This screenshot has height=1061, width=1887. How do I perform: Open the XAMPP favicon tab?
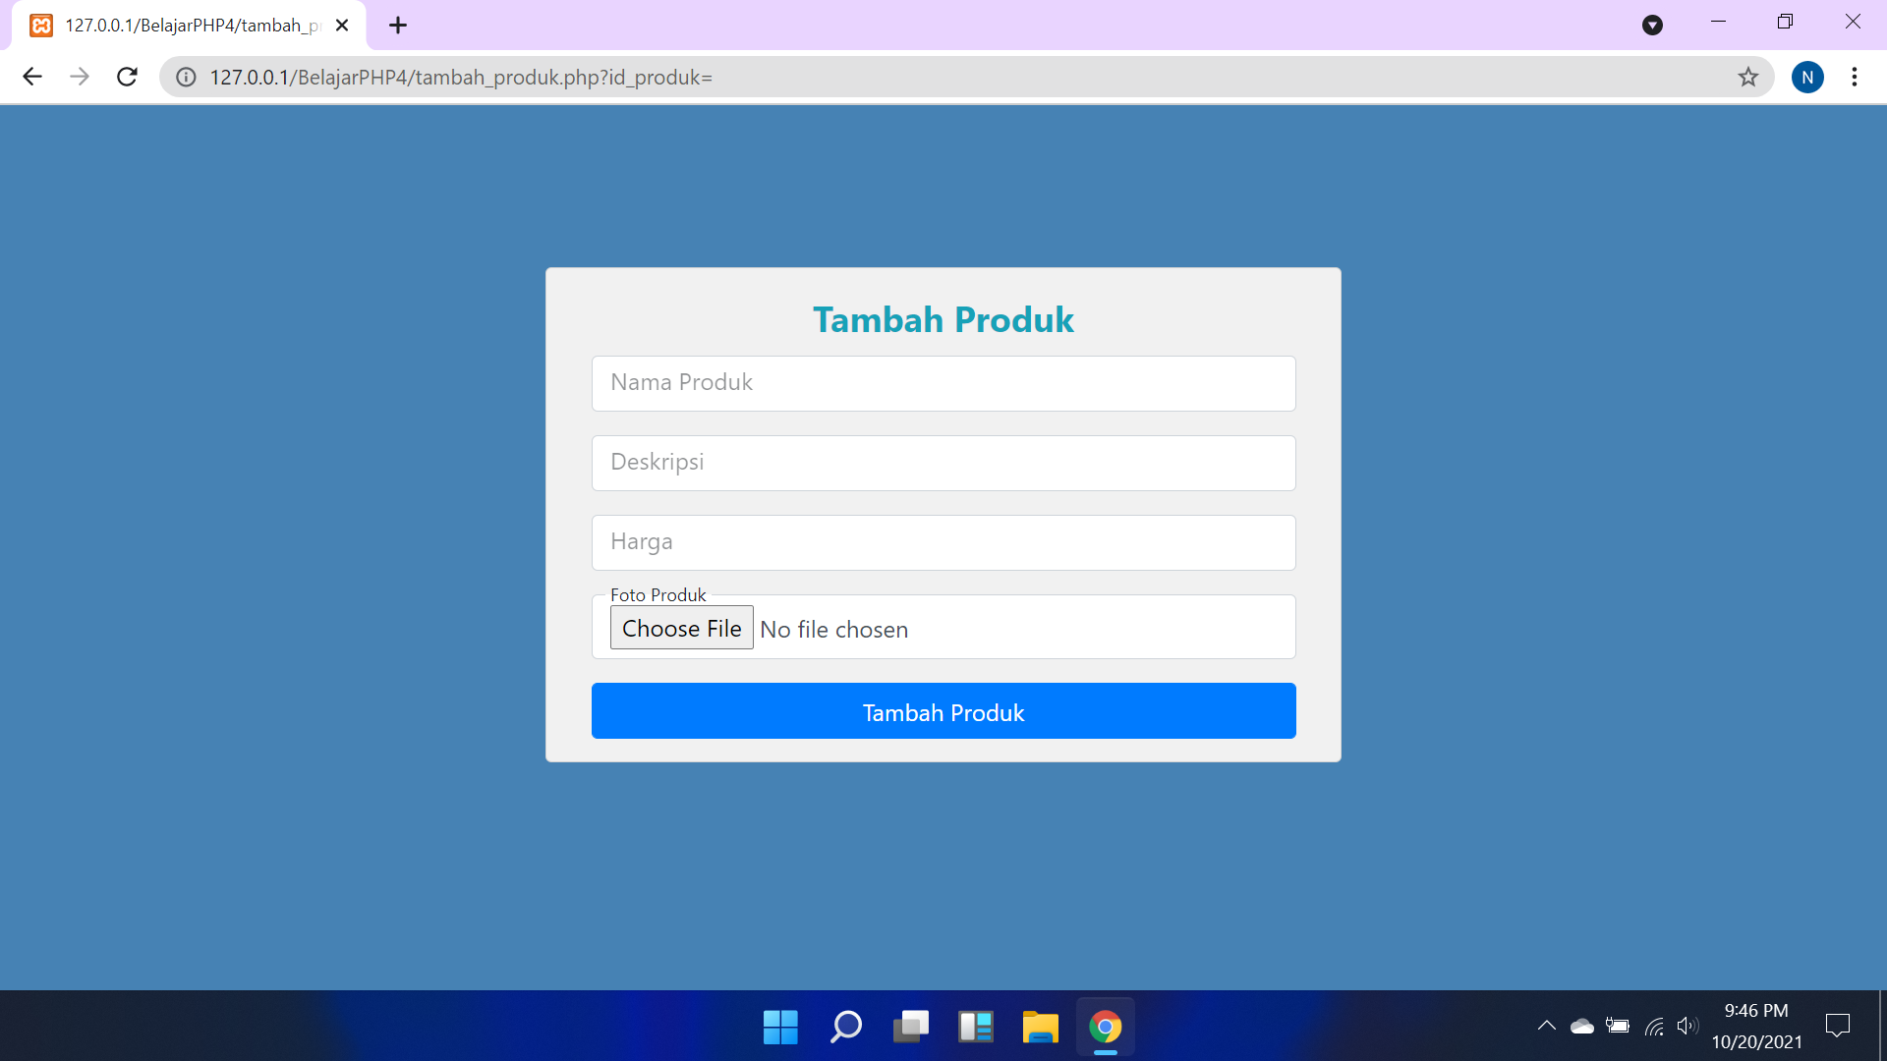40,25
